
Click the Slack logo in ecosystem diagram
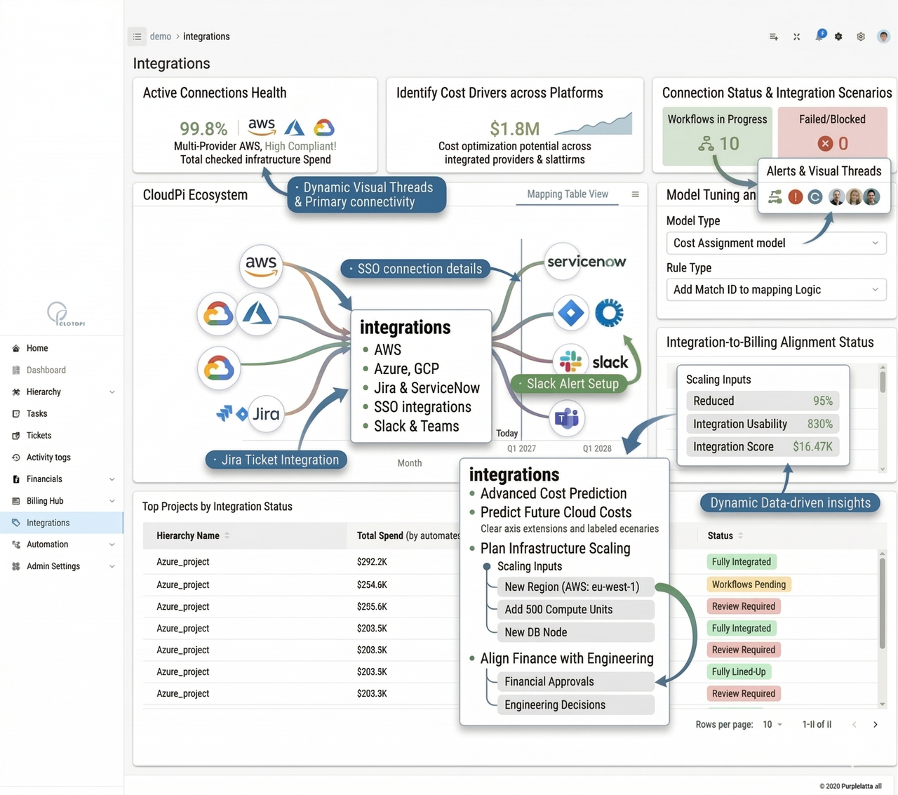[591, 361]
